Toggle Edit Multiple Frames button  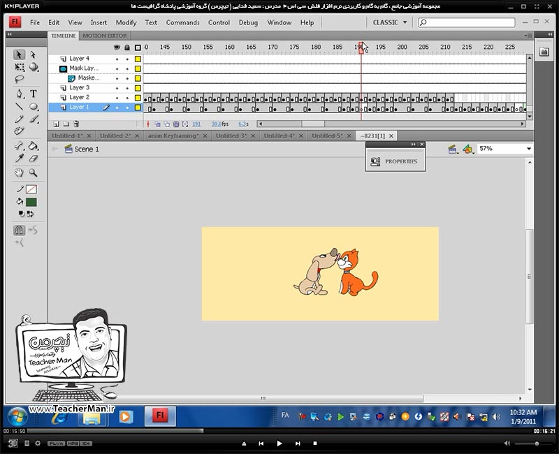pyautogui.click(x=176, y=124)
